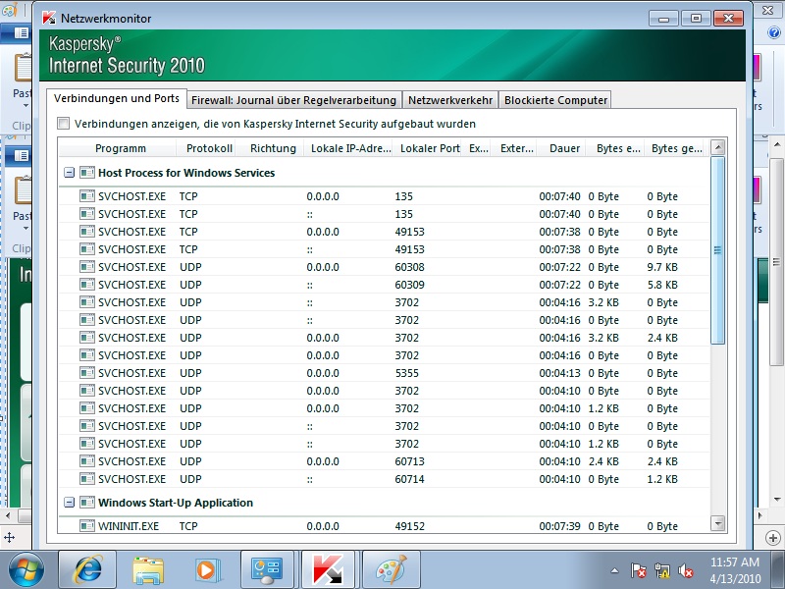Click the connection list scroll up arrow
This screenshot has width=785, height=589.
(718, 148)
